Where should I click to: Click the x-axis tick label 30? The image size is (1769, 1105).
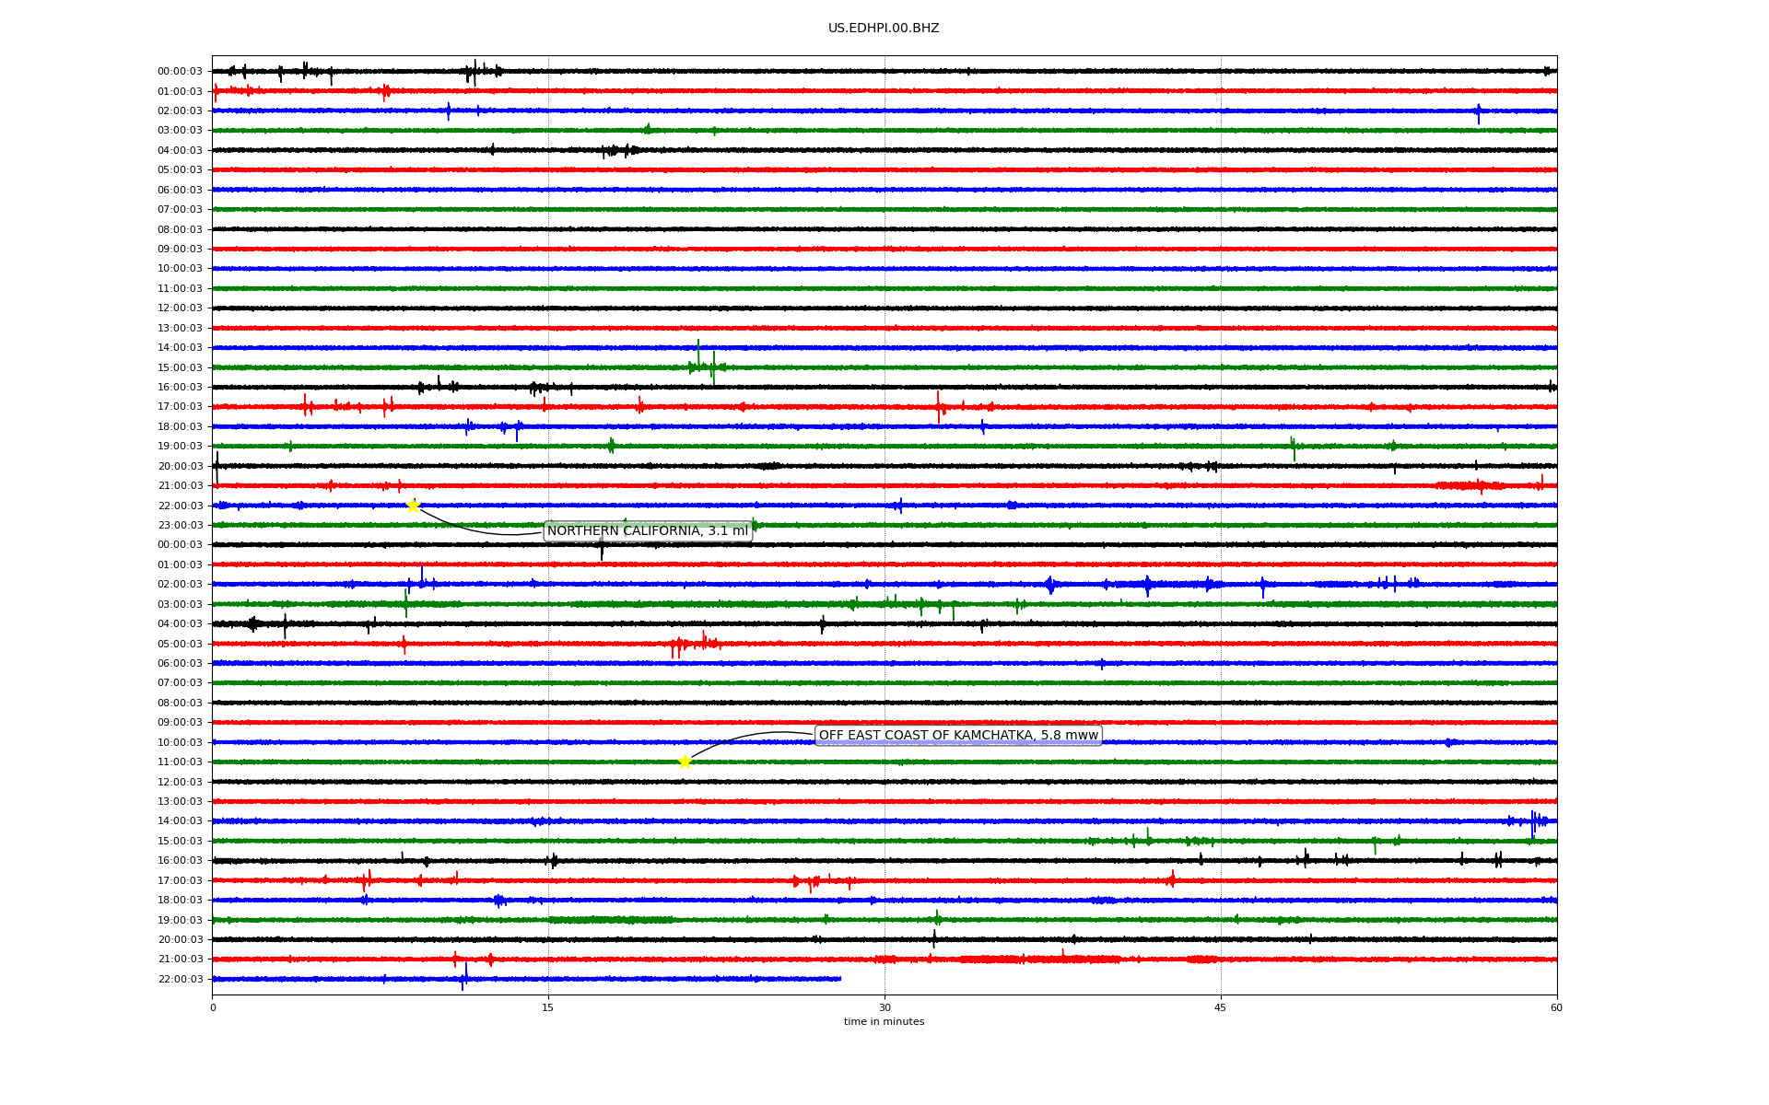884,1007
